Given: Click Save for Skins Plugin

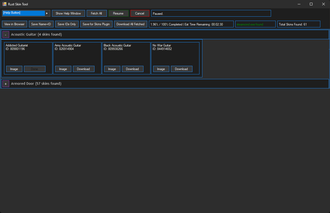Looking at the screenshot, I should [x=96, y=24].
